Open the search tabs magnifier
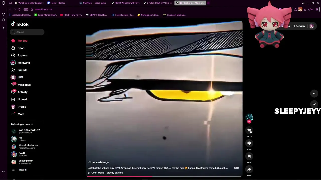The width and height of the screenshot is (321, 180). point(303,3)
